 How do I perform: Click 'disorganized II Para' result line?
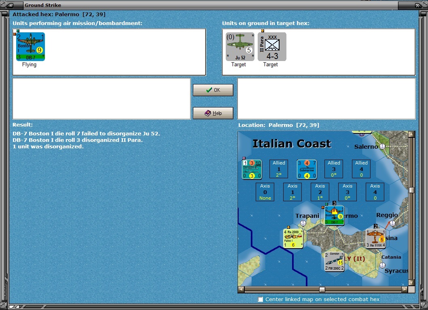[x=78, y=140]
